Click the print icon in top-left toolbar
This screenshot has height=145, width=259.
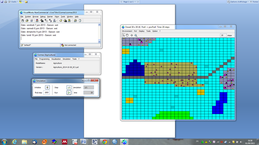tap(6, 2)
